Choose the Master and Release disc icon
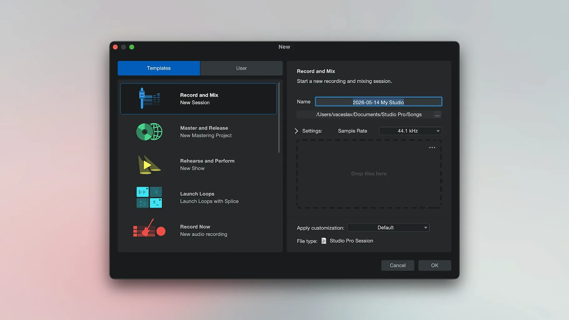Image resolution: width=569 pixels, height=320 pixels. (x=149, y=132)
